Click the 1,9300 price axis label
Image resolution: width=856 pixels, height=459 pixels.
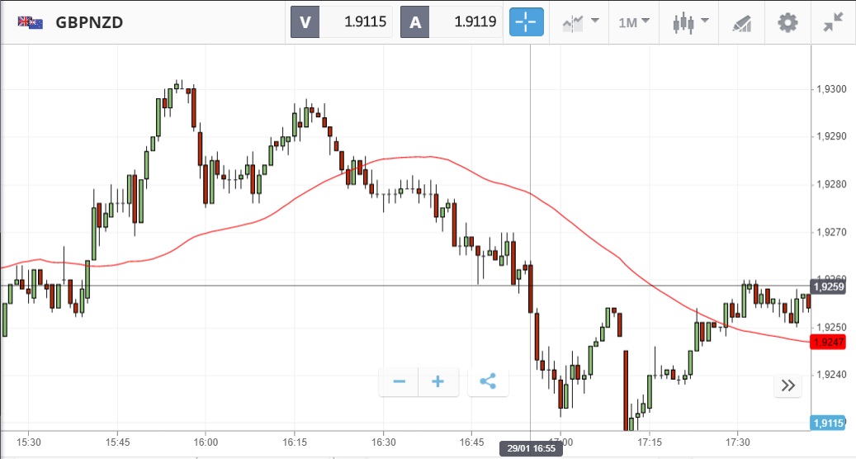coord(831,89)
